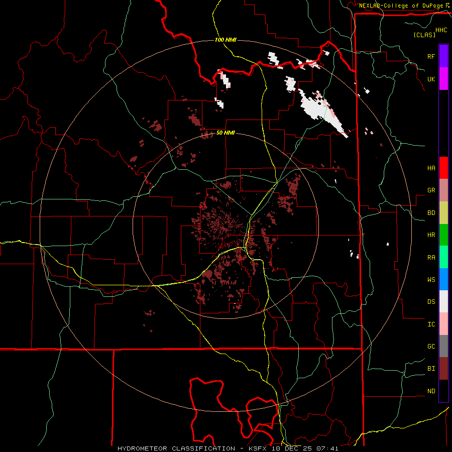Click the BI dark red legend swatch
Screen dimensions: 452x452
coord(443,369)
